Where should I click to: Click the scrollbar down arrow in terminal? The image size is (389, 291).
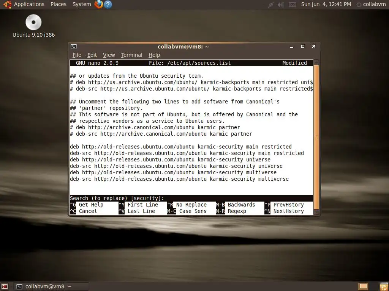316,212
